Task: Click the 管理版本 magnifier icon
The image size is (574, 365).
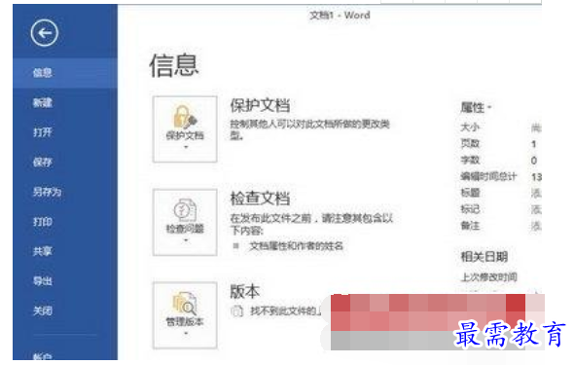Action: [185, 303]
